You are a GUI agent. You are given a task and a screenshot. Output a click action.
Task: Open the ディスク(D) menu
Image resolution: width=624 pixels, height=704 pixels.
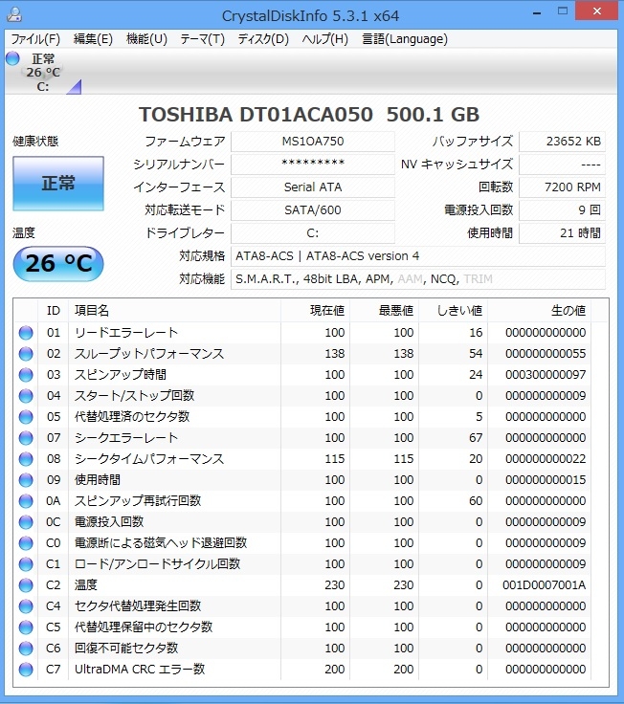coord(263,39)
